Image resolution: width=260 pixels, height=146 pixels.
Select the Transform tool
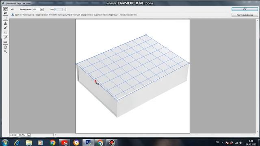click(5, 32)
